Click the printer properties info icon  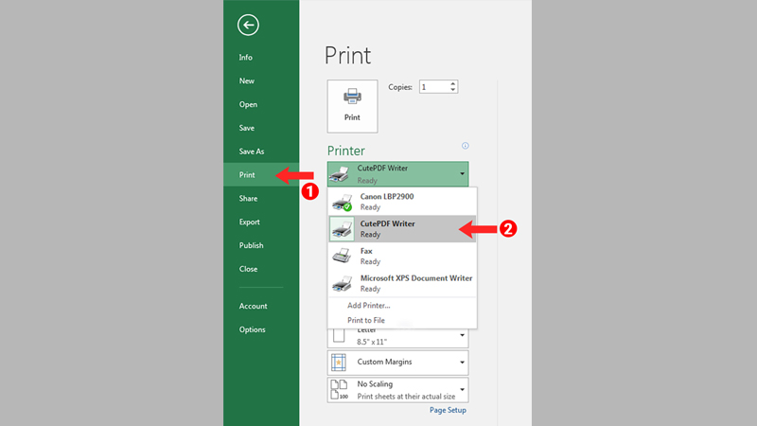[x=465, y=146]
